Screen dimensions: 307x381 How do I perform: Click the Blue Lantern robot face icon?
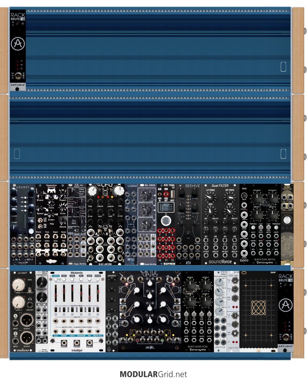point(105,193)
